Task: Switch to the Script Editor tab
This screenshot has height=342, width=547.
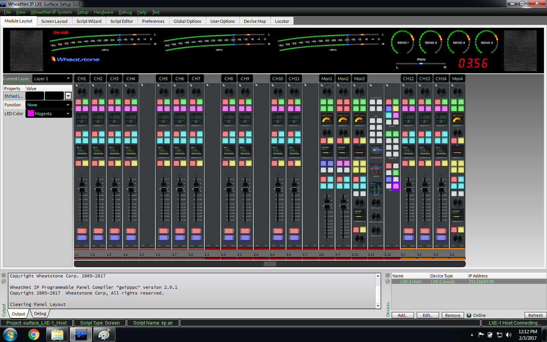Action: coord(122,21)
